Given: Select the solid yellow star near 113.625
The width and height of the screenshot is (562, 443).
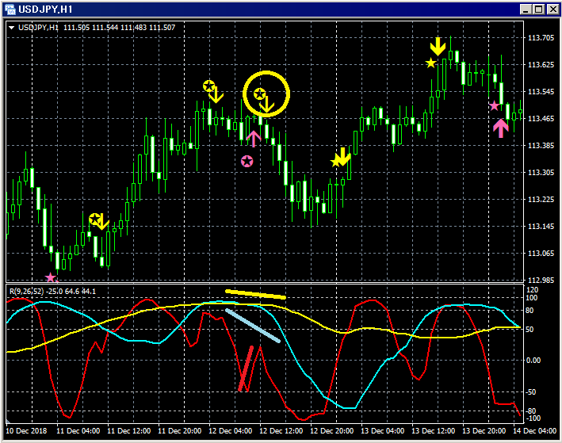Looking at the screenshot, I should click(x=430, y=63).
